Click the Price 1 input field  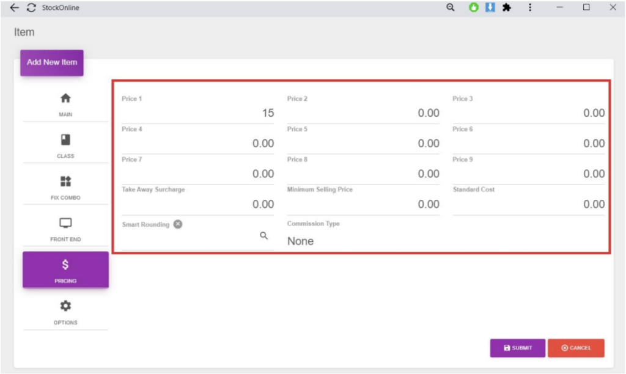[x=197, y=113]
